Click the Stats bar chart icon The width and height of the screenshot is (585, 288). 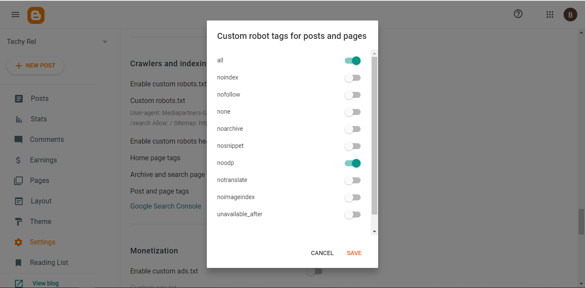19,119
